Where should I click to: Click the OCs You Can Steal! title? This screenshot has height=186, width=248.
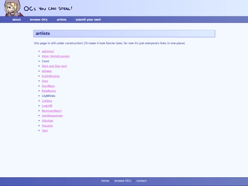coord(48,9)
